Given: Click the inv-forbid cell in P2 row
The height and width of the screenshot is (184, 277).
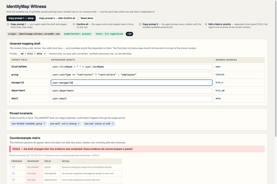Looking at the screenshot, I should 34,167.
